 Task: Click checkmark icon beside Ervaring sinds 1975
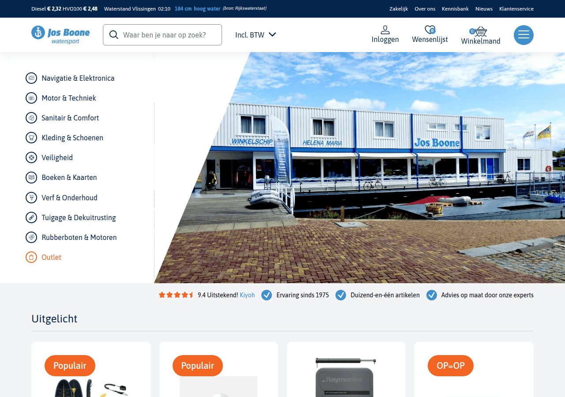click(267, 295)
